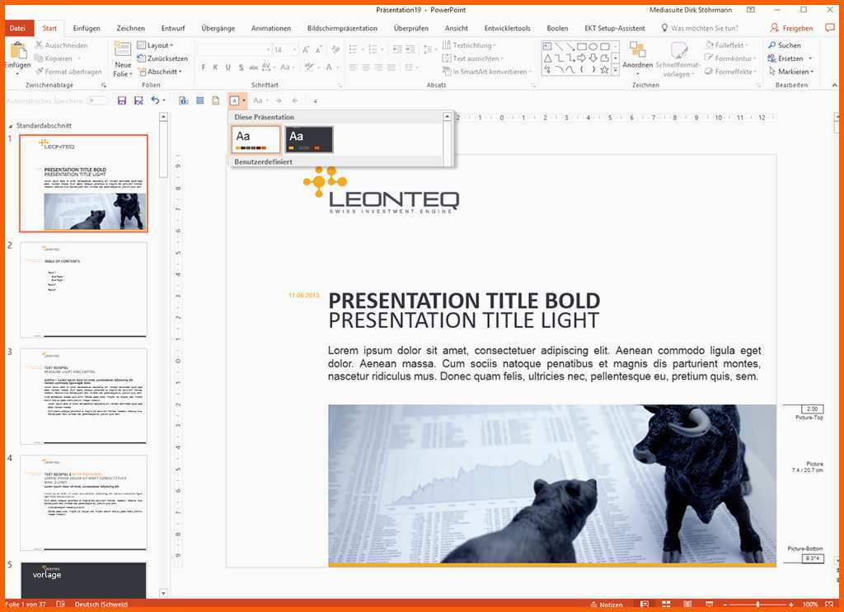
Task: Click the Undo arrow icon
Action: tap(154, 100)
